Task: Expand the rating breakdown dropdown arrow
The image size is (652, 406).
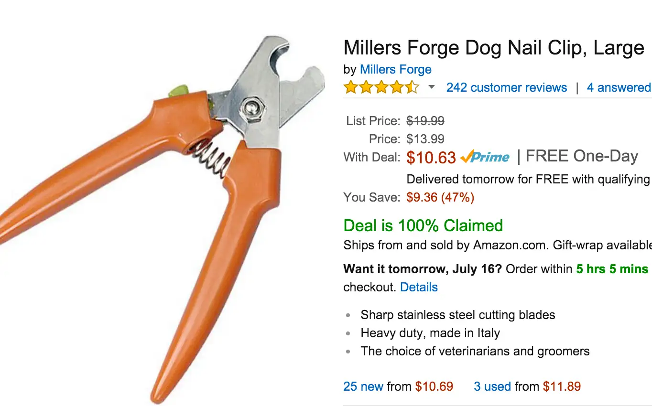Action: 432,87
